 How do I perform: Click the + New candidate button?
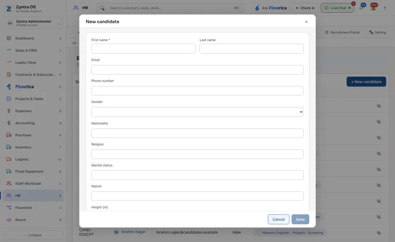[366, 81]
